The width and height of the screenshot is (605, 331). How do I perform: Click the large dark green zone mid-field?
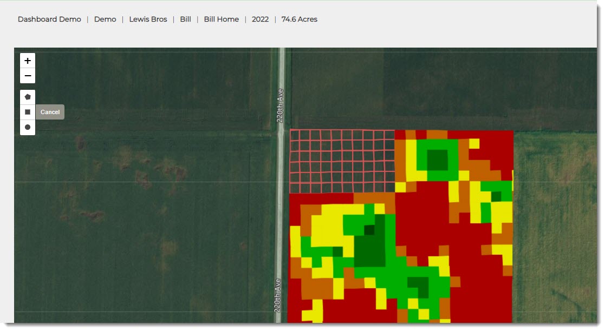tap(369, 250)
